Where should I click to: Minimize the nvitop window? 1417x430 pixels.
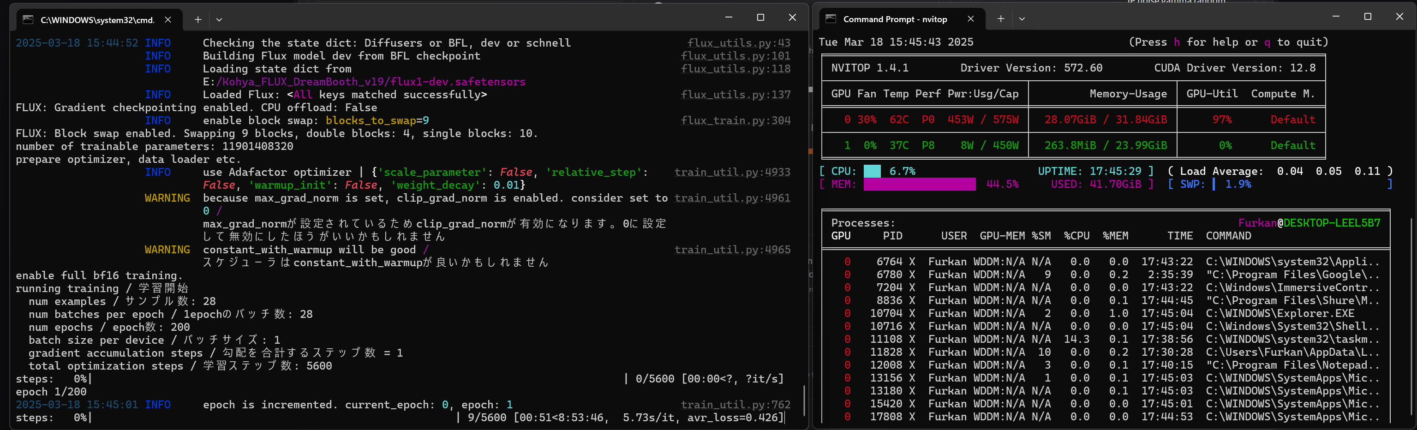click(1336, 17)
